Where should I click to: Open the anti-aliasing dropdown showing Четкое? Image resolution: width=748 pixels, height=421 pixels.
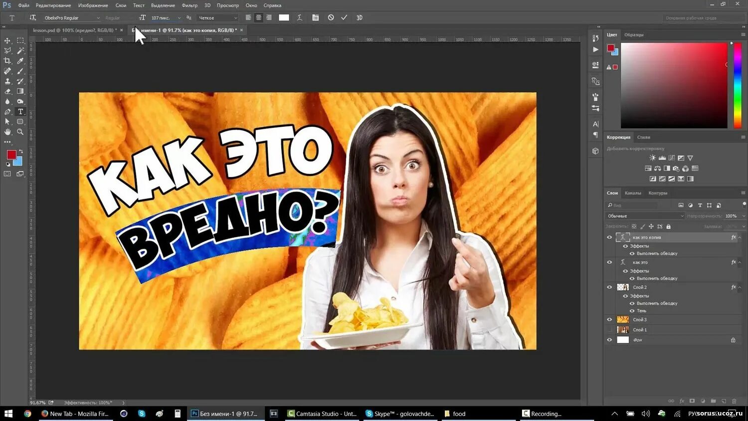click(217, 17)
